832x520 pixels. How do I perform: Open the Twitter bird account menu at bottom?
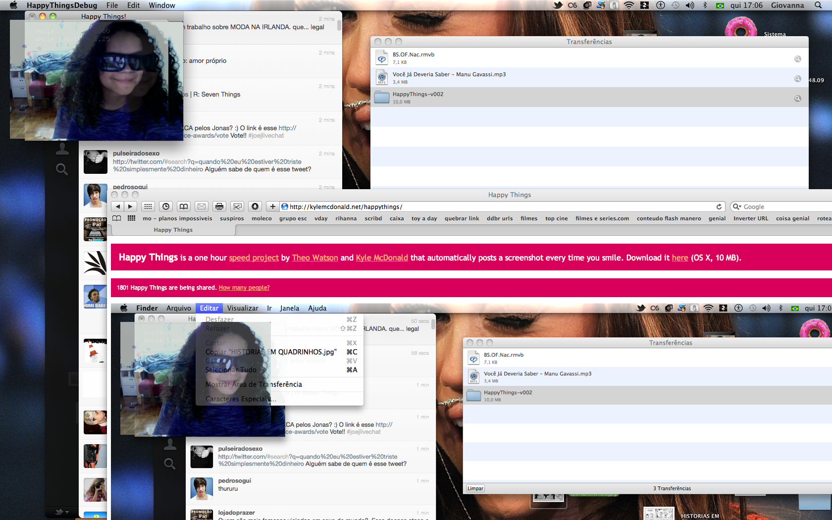point(62,512)
